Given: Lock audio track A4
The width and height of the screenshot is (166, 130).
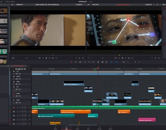Looking at the screenshot, I should [18, 120].
